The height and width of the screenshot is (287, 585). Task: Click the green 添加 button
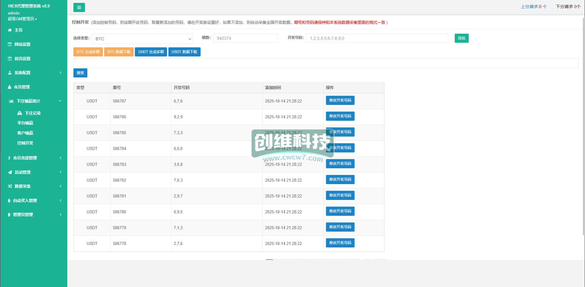tap(461, 38)
